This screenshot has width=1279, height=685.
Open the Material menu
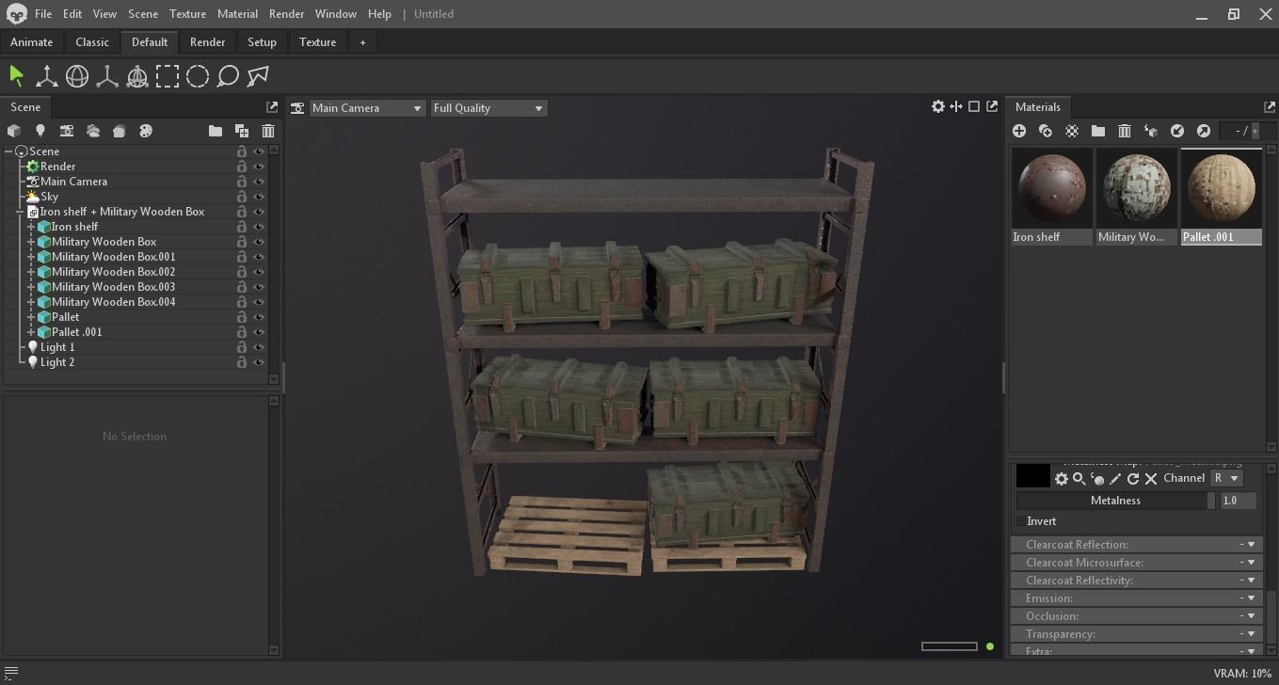(x=237, y=14)
